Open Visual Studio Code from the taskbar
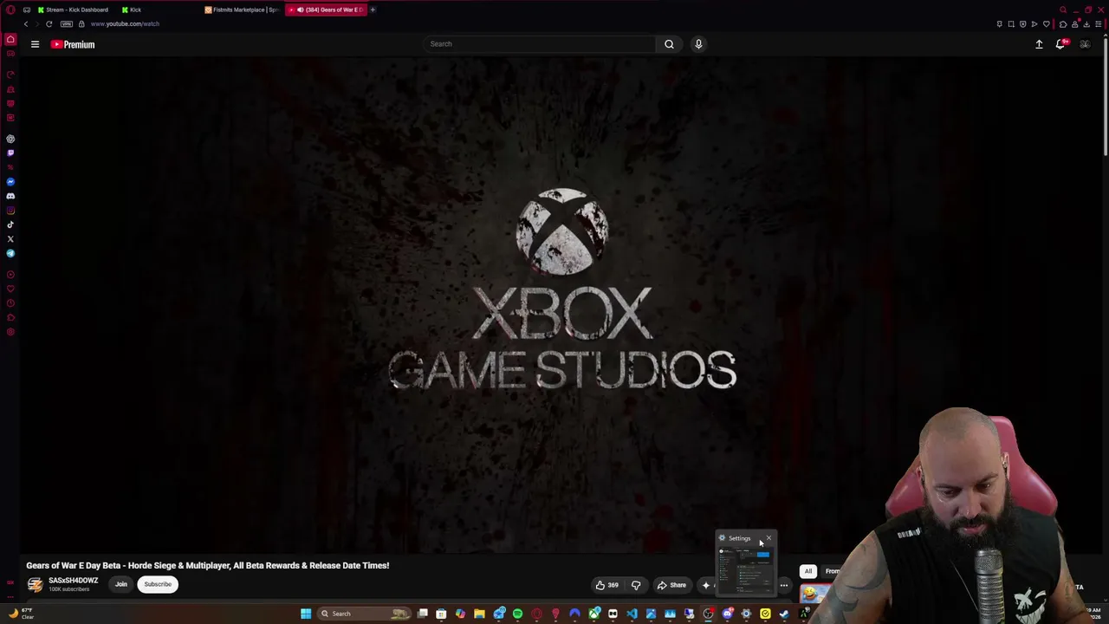This screenshot has height=624, width=1109. click(x=632, y=614)
